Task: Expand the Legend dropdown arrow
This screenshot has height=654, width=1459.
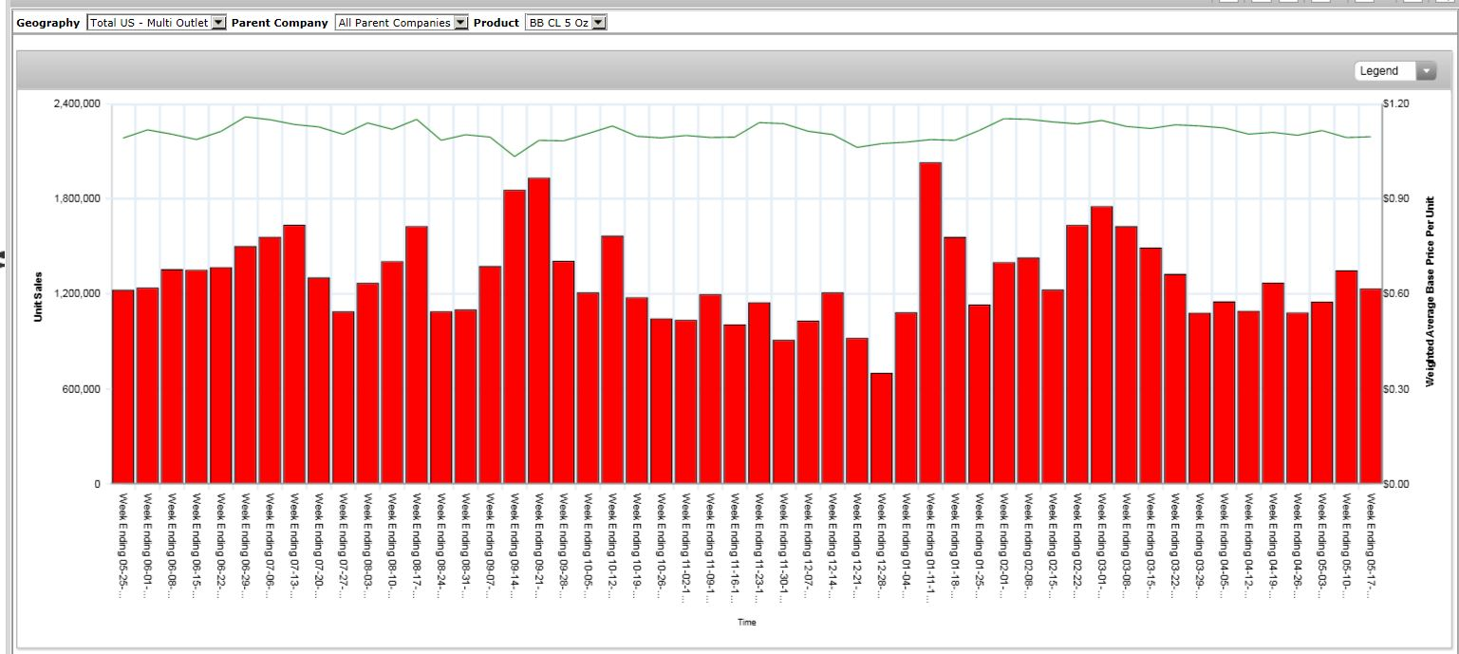Action: (1426, 71)
